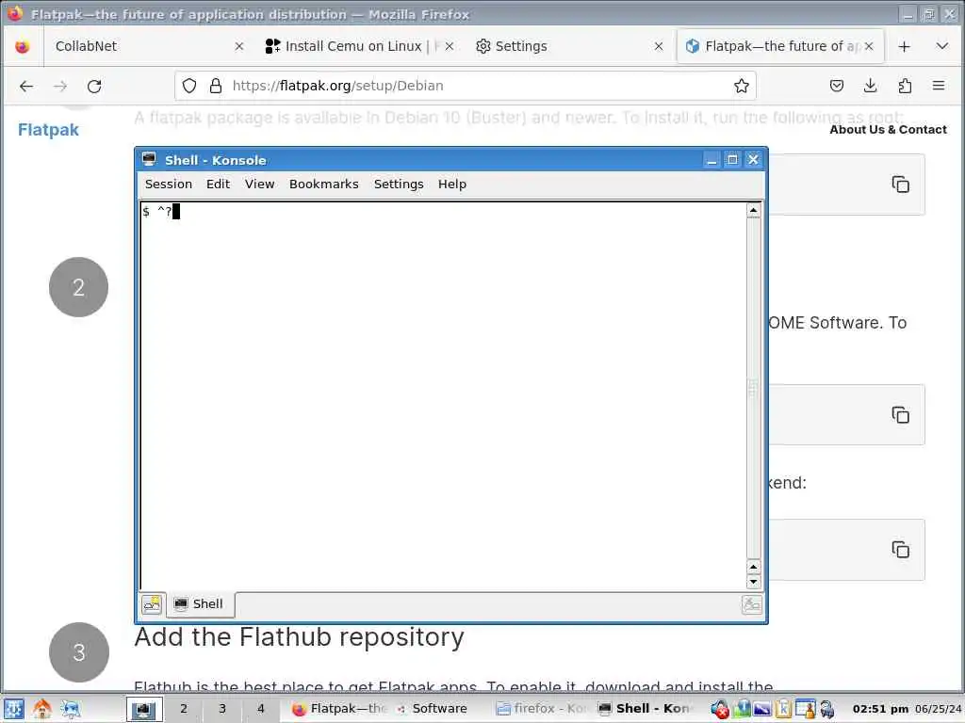View site security padlock info
Viewport: 965px width, 723px height.
(x=216, y=86)
